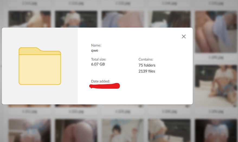Click the 'Date added:' label
Viewport: 238px width, 142px height.
coord(101,81)
